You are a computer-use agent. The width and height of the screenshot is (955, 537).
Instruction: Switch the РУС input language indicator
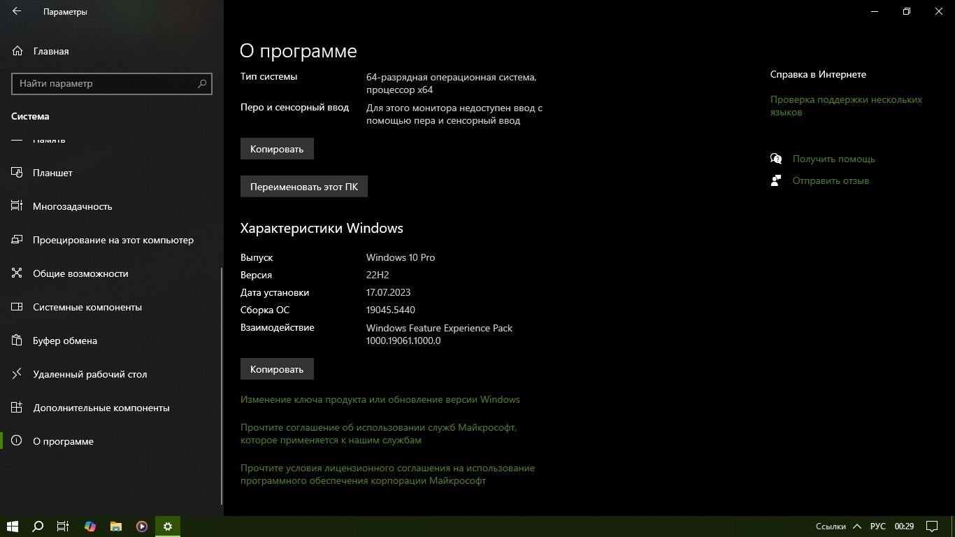click(x=877, y=527)
